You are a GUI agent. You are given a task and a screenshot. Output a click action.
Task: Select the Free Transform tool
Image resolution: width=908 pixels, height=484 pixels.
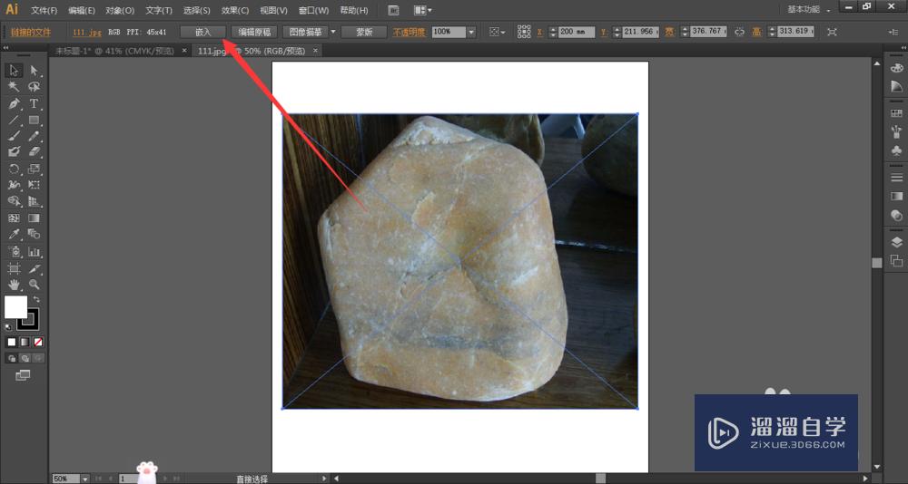pos(35,185)
